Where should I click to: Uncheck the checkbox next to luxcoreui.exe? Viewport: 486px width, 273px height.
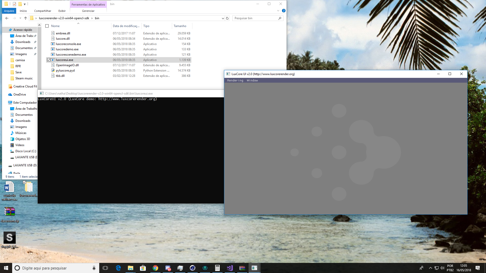tap(49, 60)
